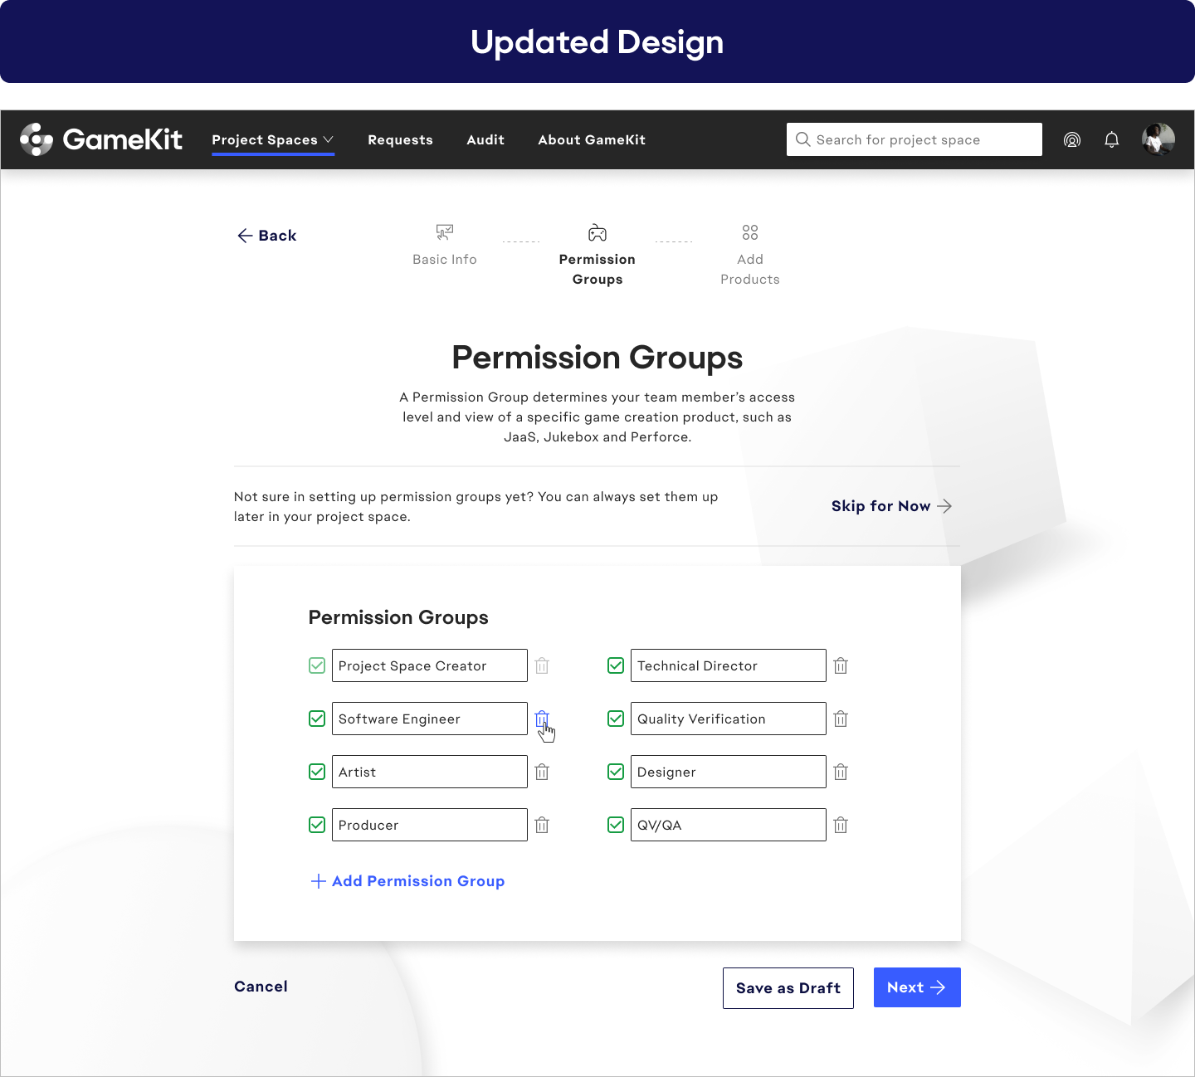Open the user profile avatar

(1158, 139)
